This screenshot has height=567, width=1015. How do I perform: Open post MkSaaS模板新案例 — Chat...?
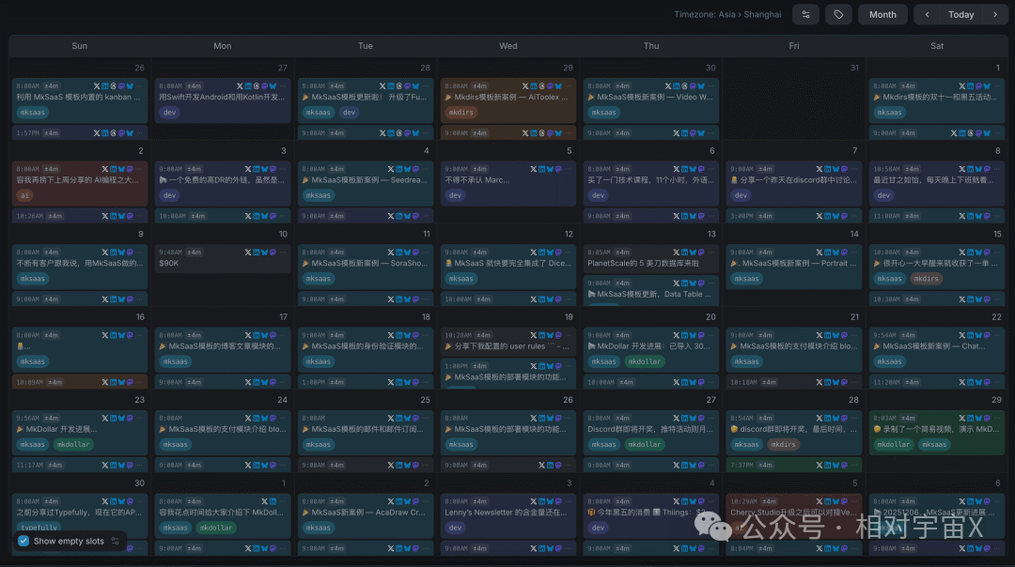929,345
